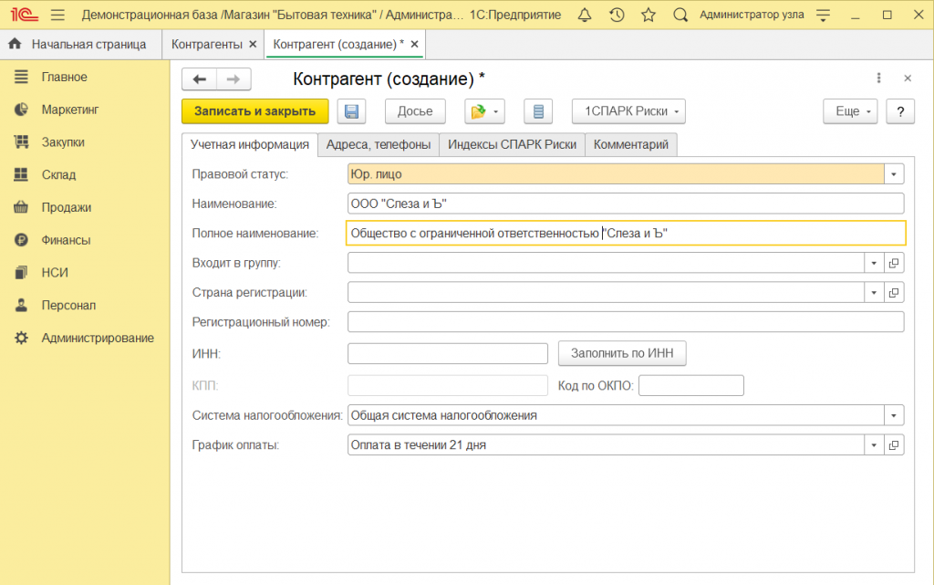
Task: Click the search magnifier icon in title bar
Action: pyautogui.click(x=680, y=15)
